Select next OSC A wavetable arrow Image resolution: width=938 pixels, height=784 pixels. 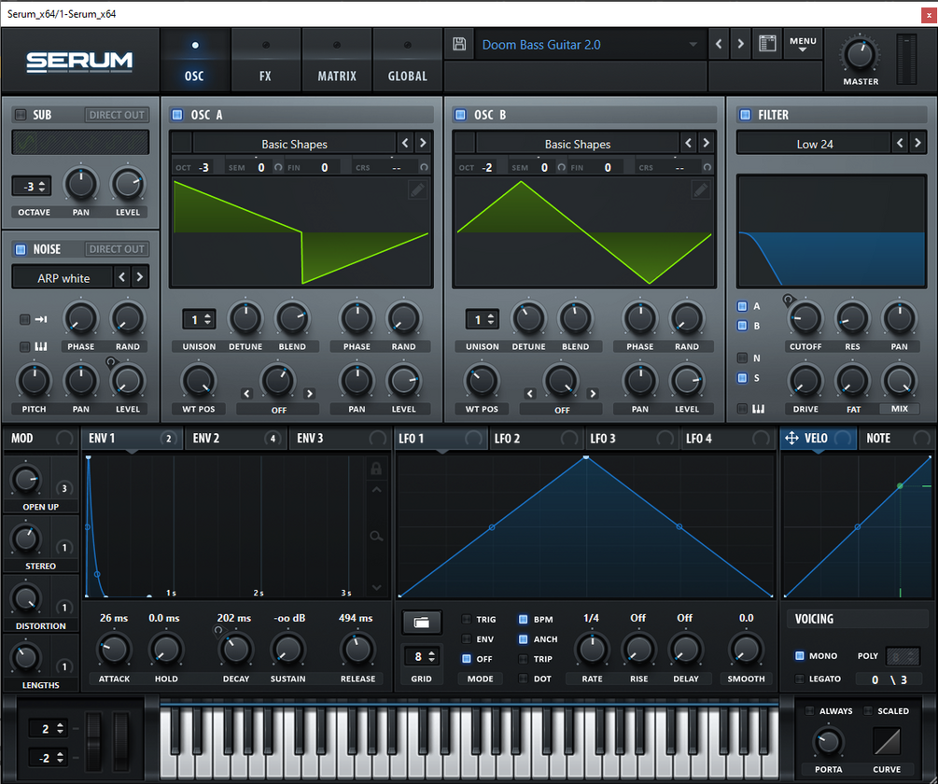tap(423, 143)
